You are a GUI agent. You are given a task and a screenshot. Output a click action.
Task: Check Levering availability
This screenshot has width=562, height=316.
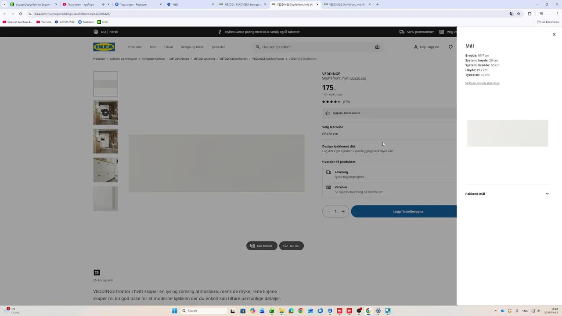(x=389, y=174)
